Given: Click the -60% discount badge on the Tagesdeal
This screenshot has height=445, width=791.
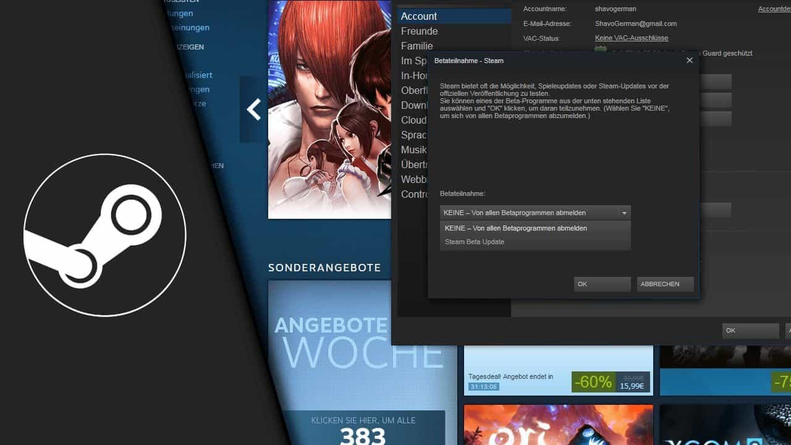Looking at the screenshot, I should click(593, 381).
